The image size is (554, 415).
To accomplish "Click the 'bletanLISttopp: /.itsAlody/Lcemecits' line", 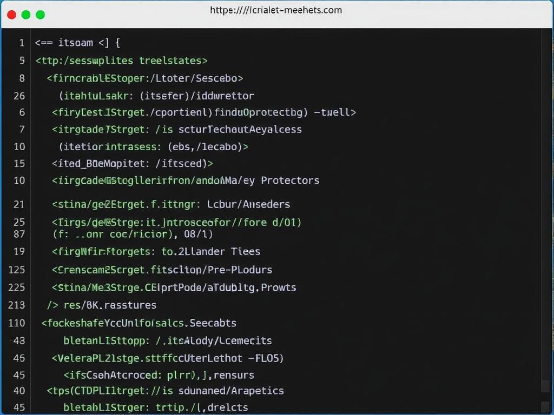I will tap(168, 341).
